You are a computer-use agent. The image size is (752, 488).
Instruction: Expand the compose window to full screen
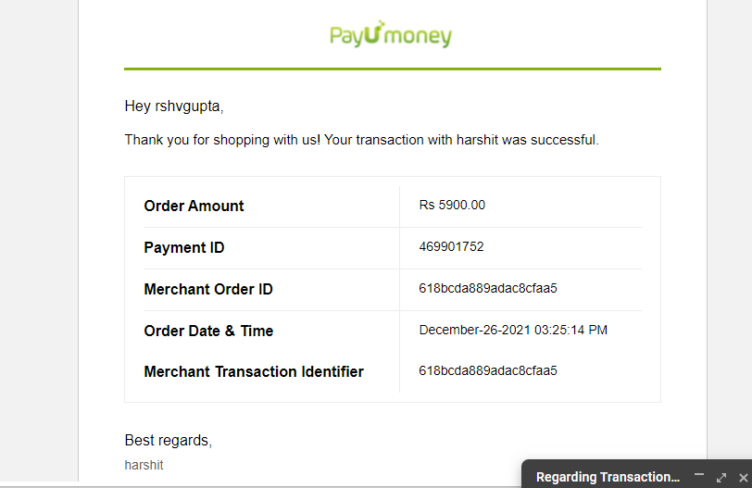click(721, 478)
